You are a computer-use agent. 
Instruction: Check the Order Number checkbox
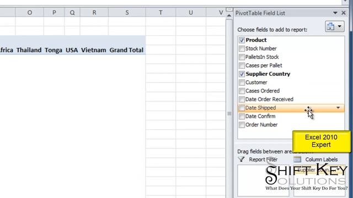click(242, 125)
